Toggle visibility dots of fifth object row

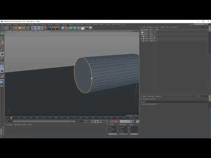tap(152, 39)
